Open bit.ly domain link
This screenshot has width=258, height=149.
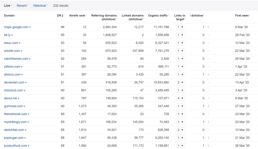pos(7,35)
